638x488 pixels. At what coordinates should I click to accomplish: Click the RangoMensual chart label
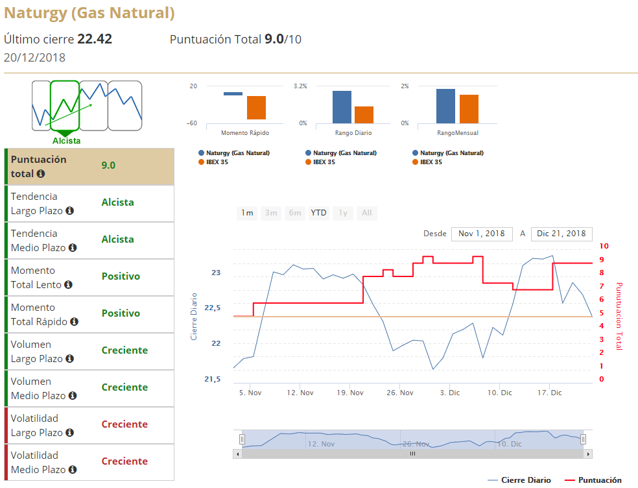point(458,133)
